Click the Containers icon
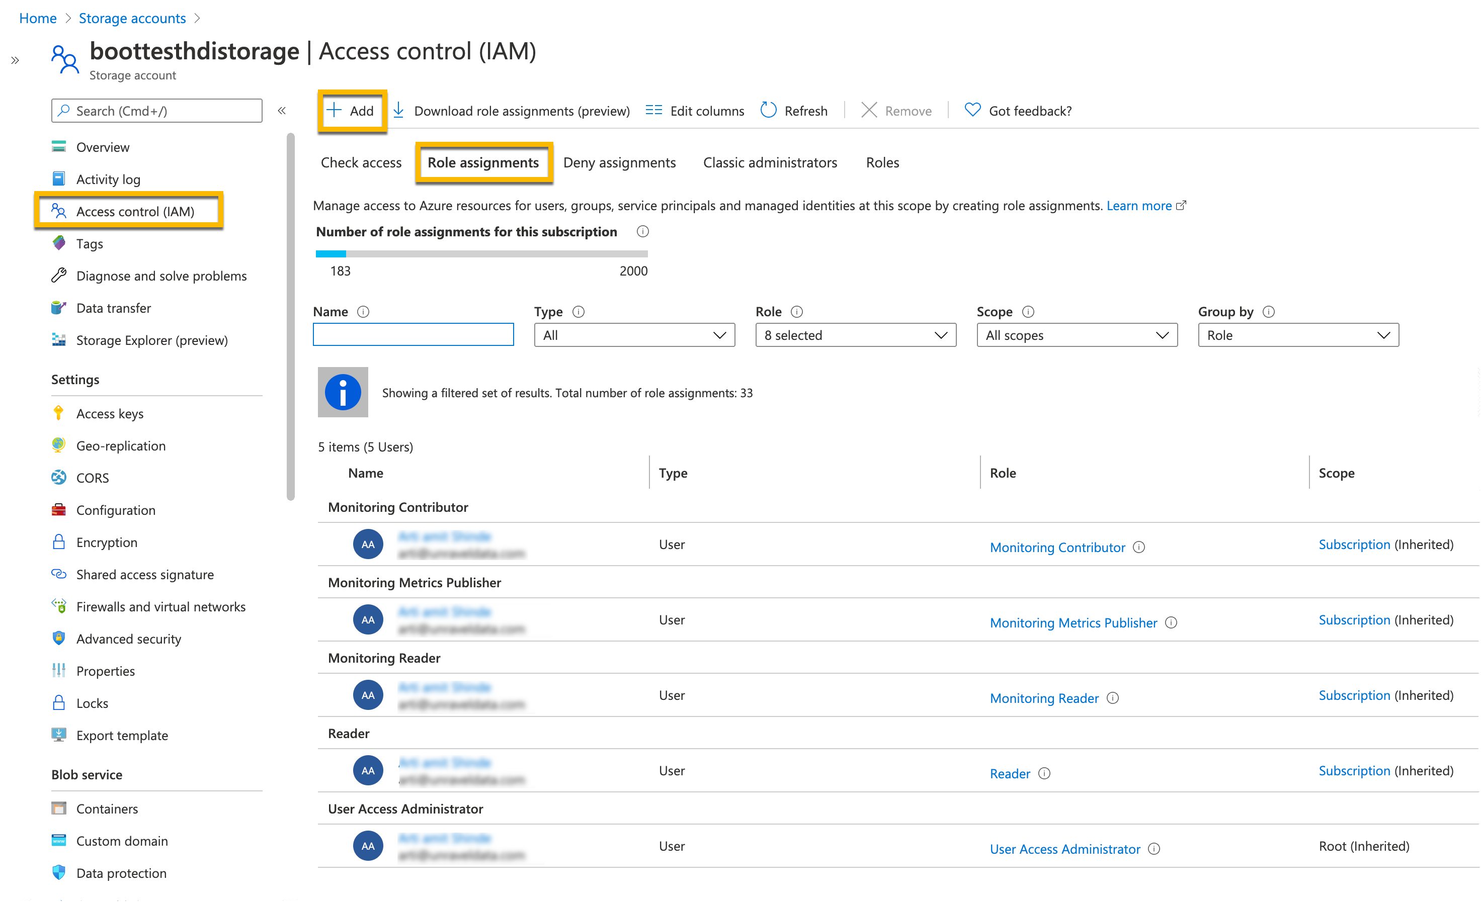 pos(59,808)
